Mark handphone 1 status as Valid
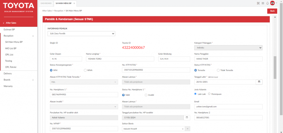Image resolution: width=283 pixels, height=133 pixels. [x=124, y=95]
